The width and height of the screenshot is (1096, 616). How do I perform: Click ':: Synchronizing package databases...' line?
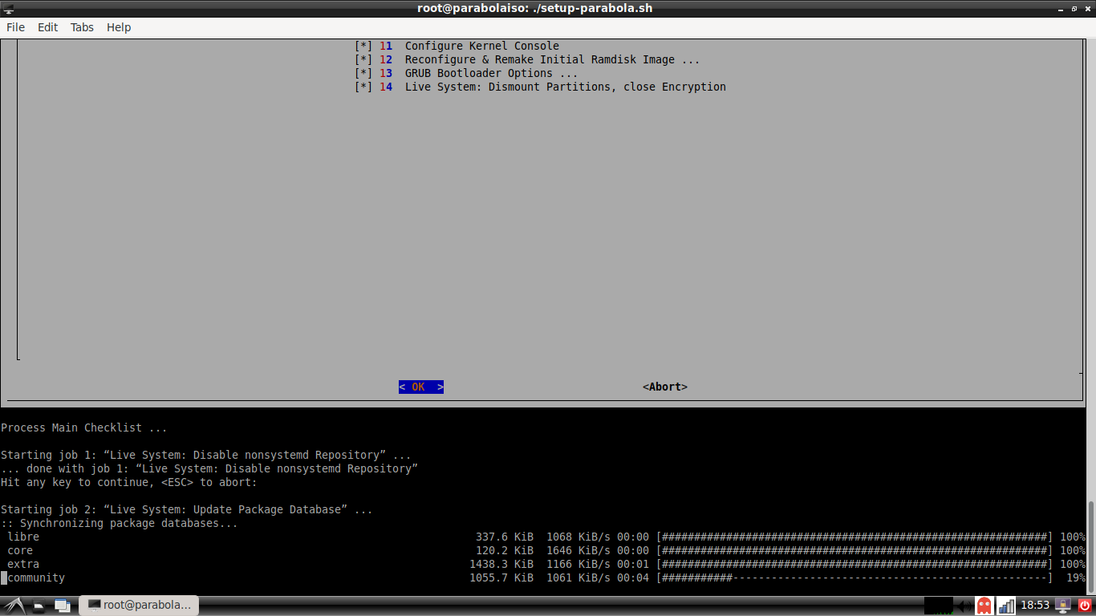(x=120, y=523)
